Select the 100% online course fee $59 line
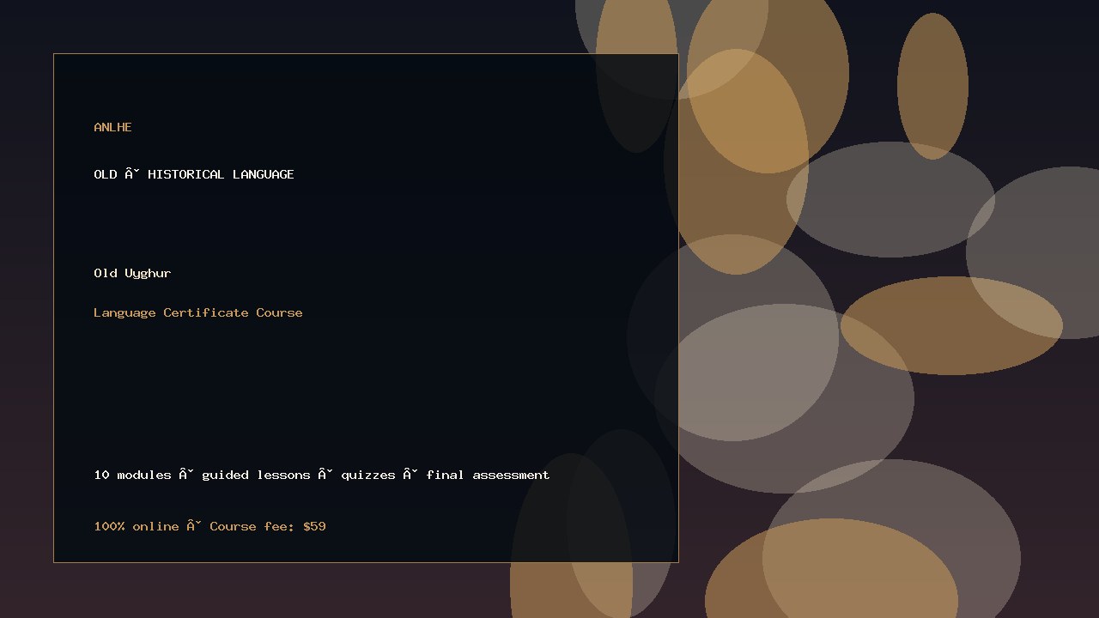The width and height of the screenshot is (1099, 618). 209,526
